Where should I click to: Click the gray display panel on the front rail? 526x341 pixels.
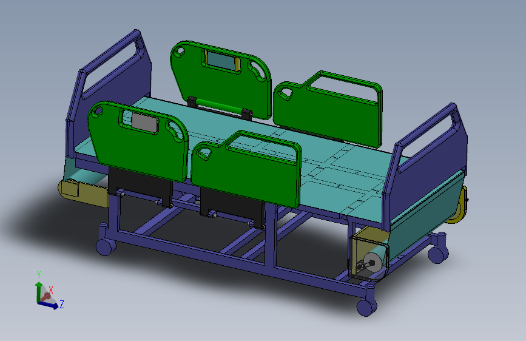pos(144,122)
